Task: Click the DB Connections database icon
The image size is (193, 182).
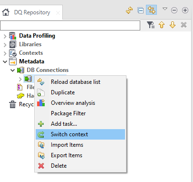Action: 20,70
